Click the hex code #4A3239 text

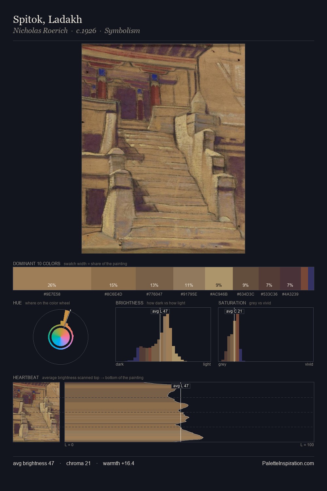pyautogui.click(x=290, y=294)
